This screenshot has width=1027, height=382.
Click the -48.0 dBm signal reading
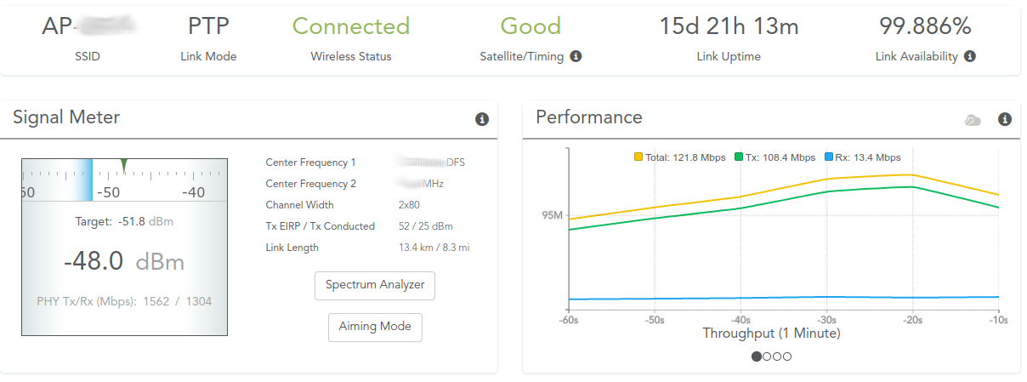click(124, 261)
